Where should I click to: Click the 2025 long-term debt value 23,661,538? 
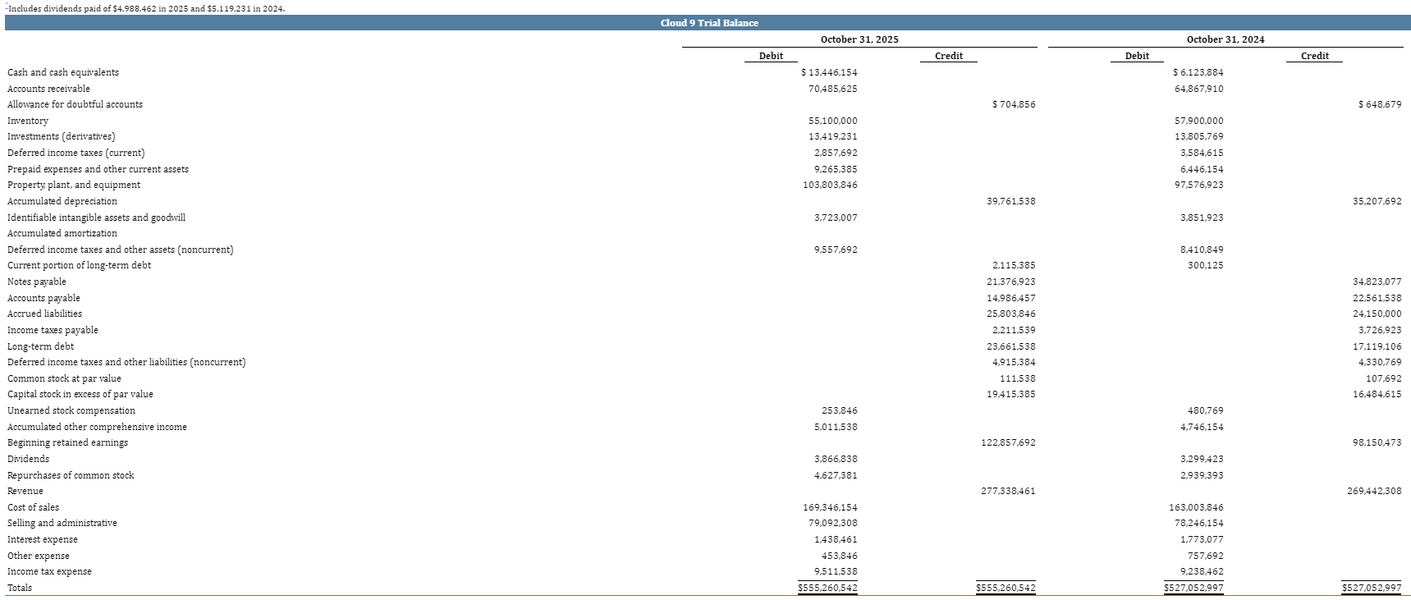(1011, 346)
